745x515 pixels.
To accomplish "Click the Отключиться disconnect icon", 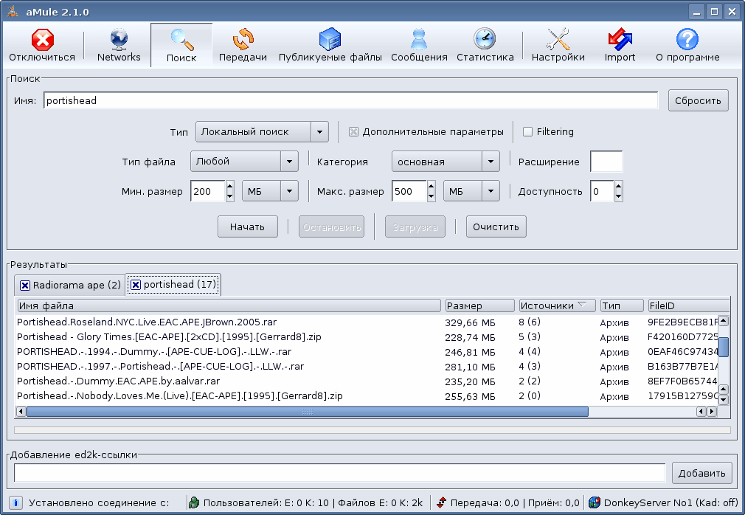I will (42, 45).
